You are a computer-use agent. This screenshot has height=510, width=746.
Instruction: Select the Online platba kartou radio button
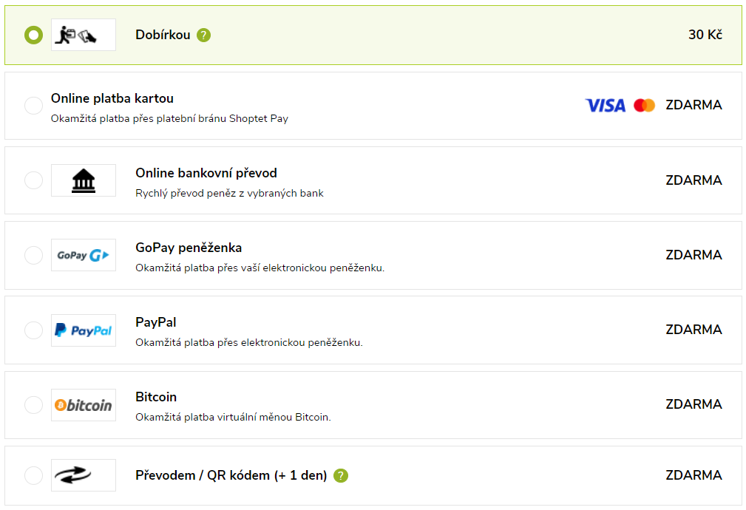(x=34, y=105)
